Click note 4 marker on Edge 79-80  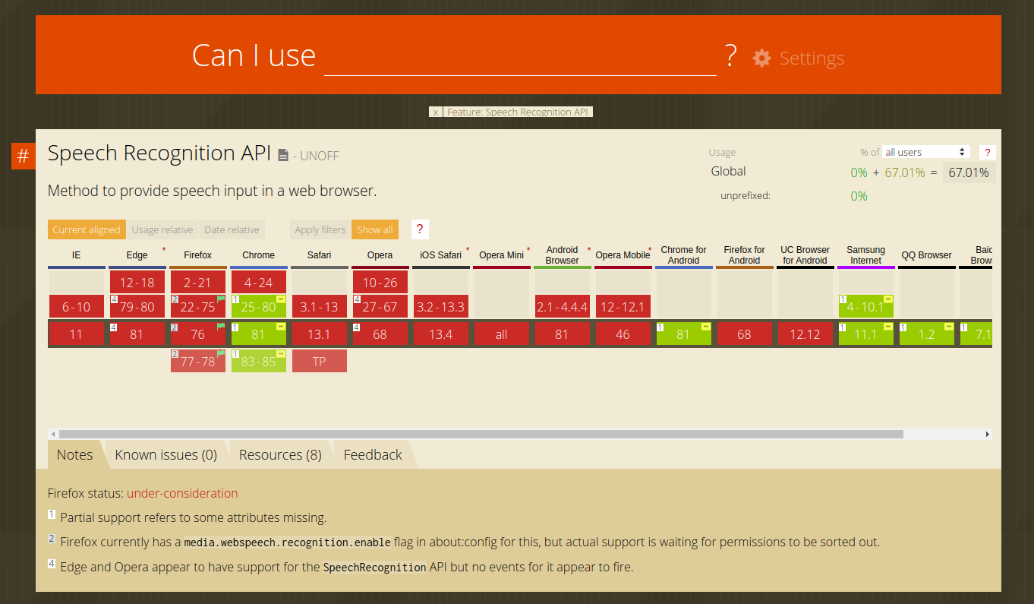tap(114, 299)
